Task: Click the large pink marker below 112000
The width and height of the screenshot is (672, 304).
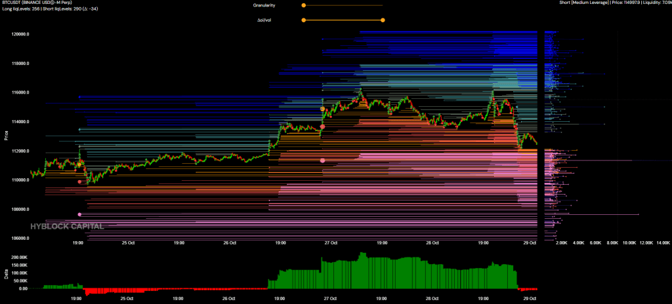Action: 322,161
